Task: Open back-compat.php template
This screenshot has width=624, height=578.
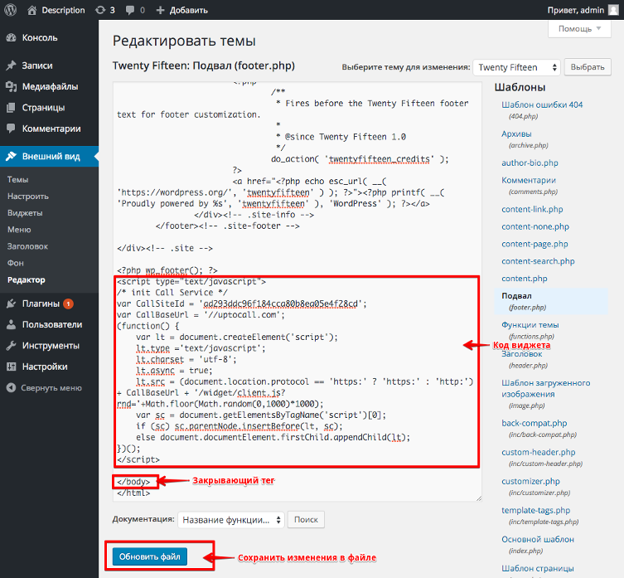Action: (534, 424)
